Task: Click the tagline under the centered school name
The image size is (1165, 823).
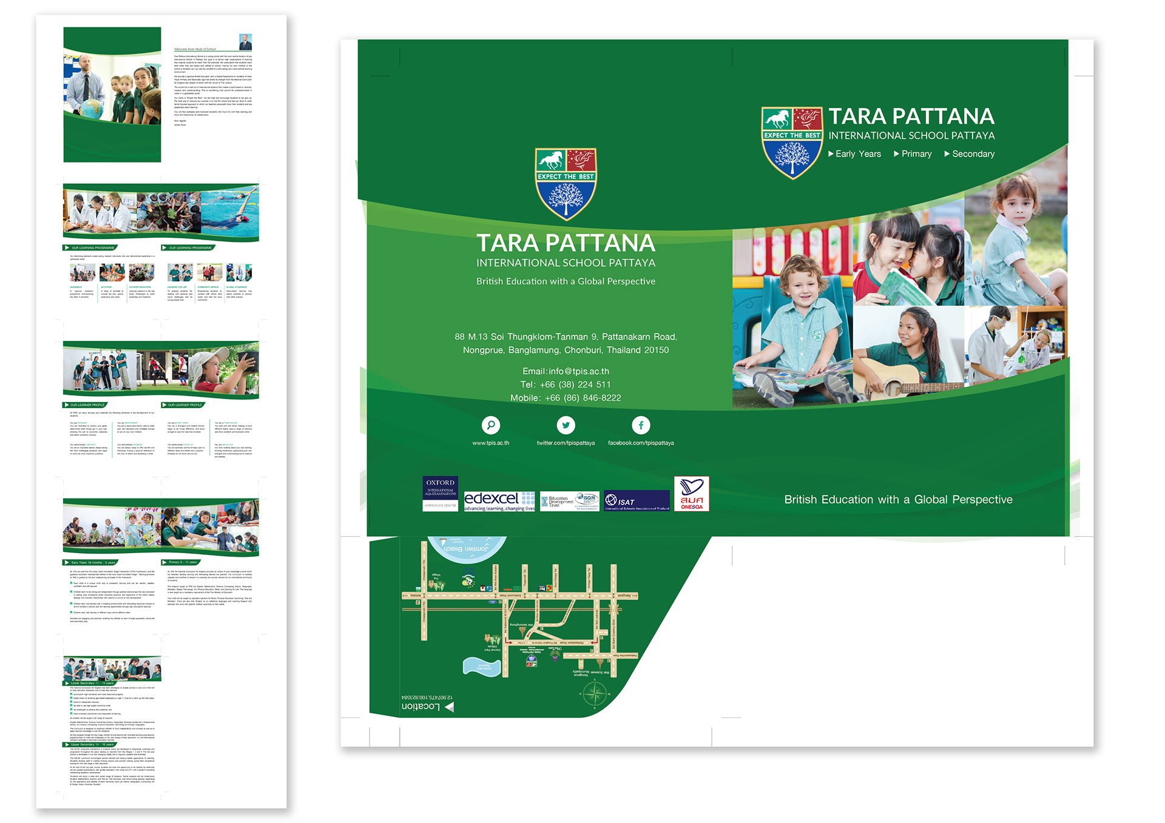Action: click(x=566, y=281)
